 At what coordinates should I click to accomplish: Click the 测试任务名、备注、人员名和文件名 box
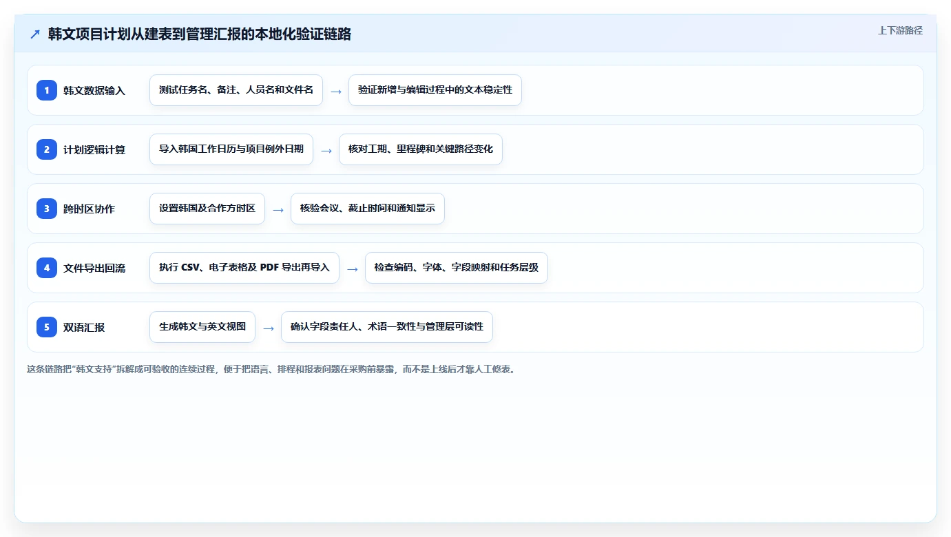(236, 90)
